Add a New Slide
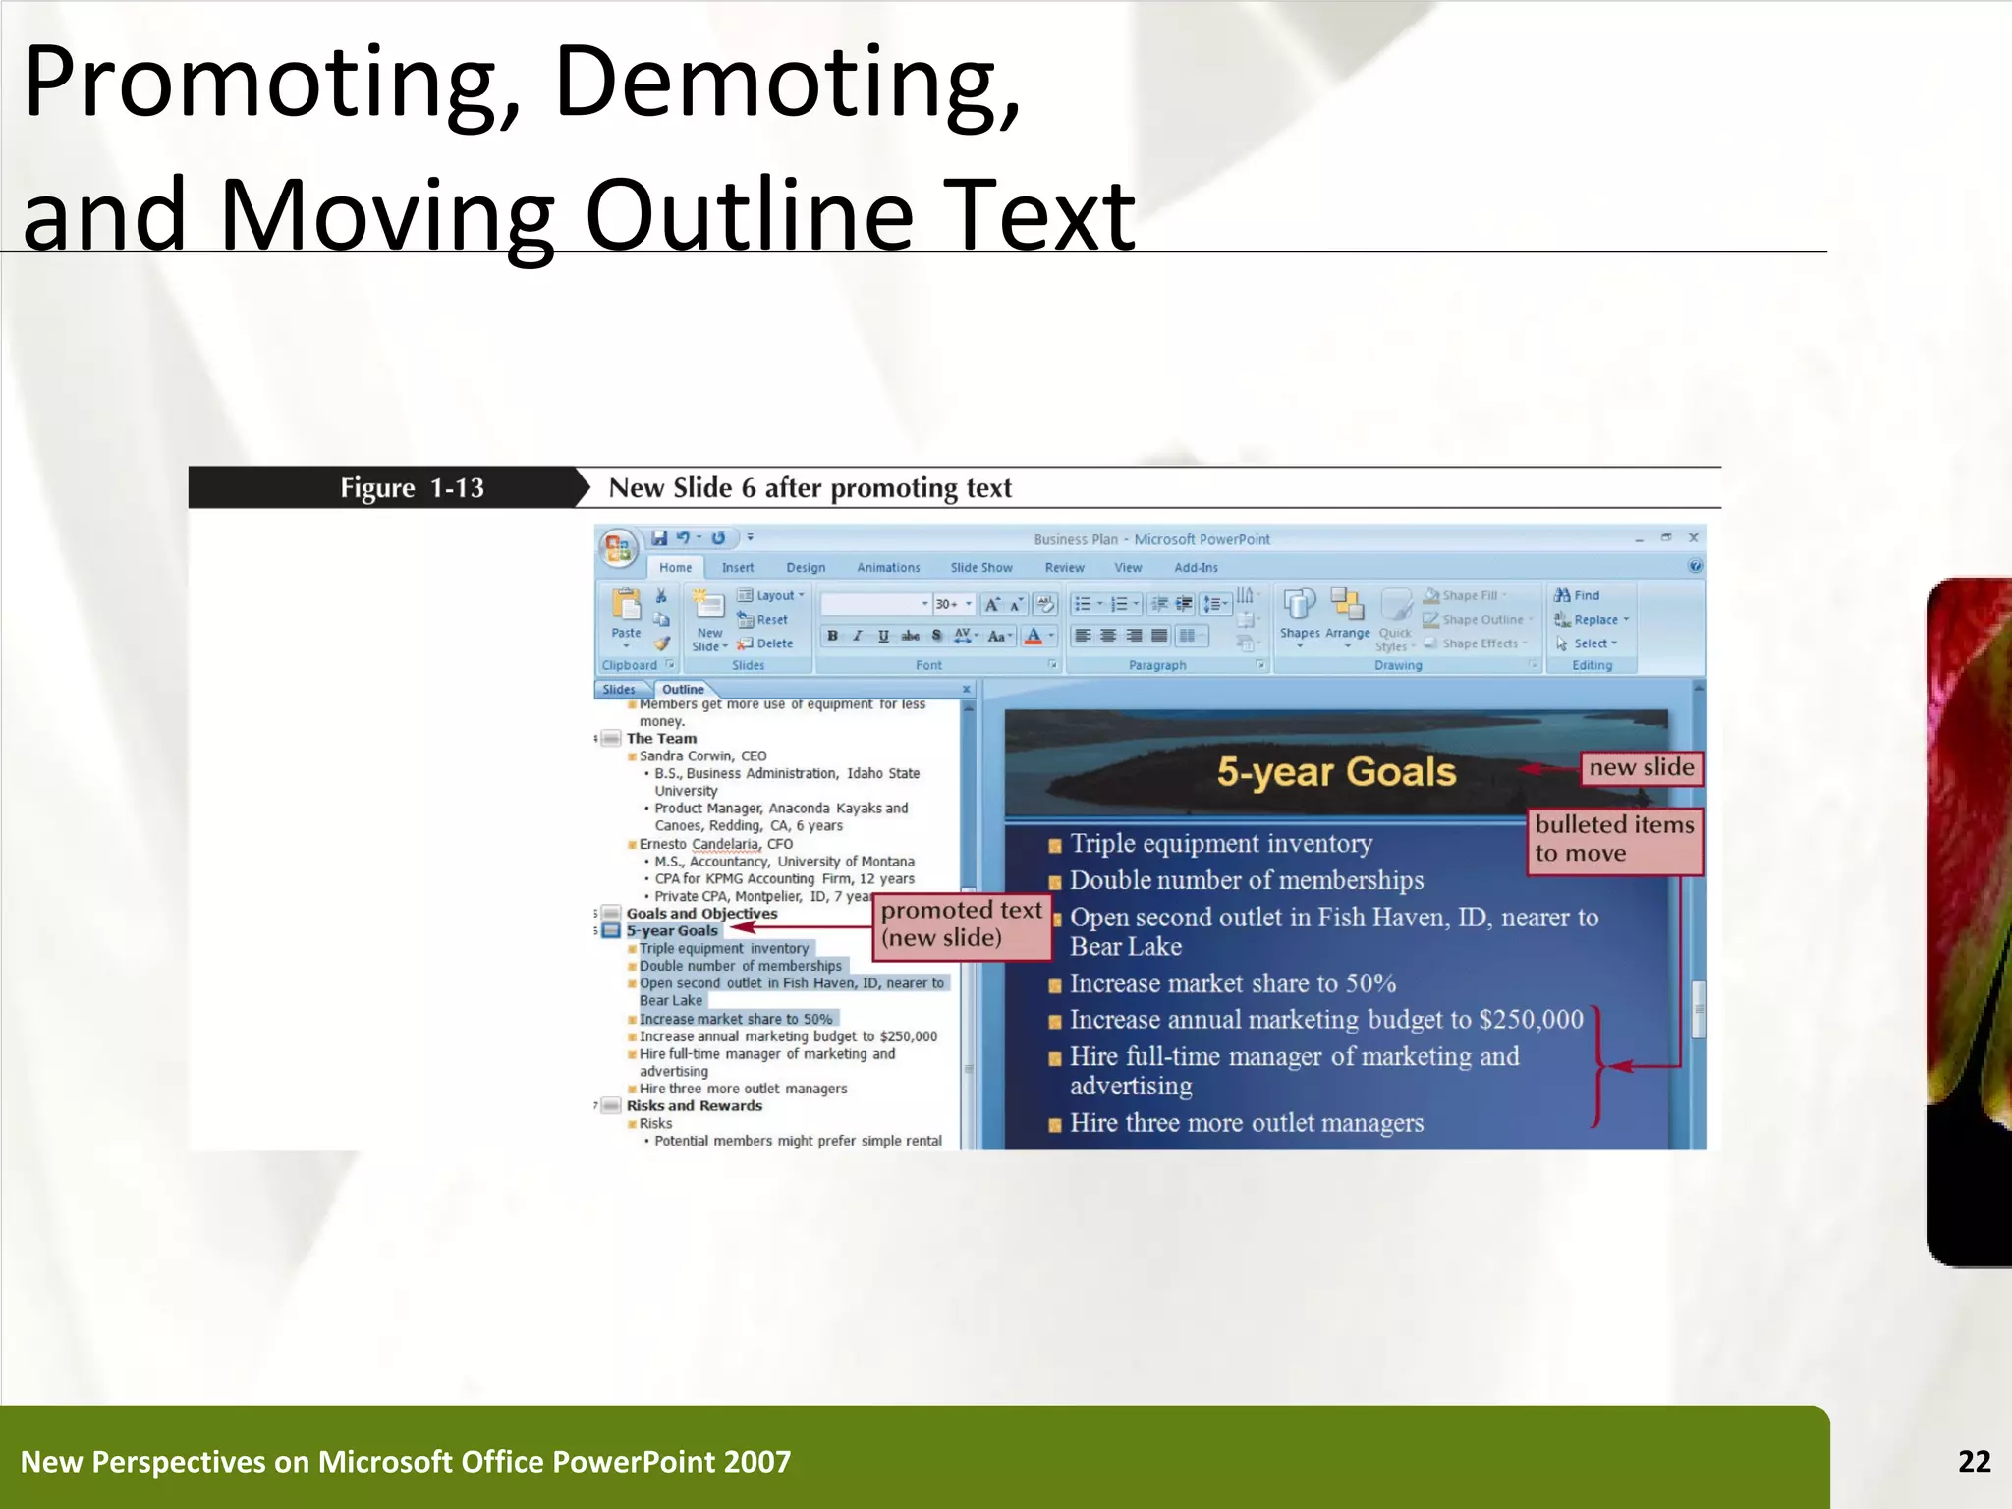 pyautogui.click(x=708, y=621)
